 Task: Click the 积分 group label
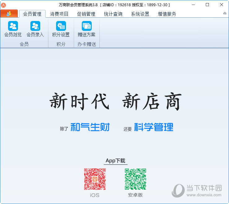coord(61,44)
